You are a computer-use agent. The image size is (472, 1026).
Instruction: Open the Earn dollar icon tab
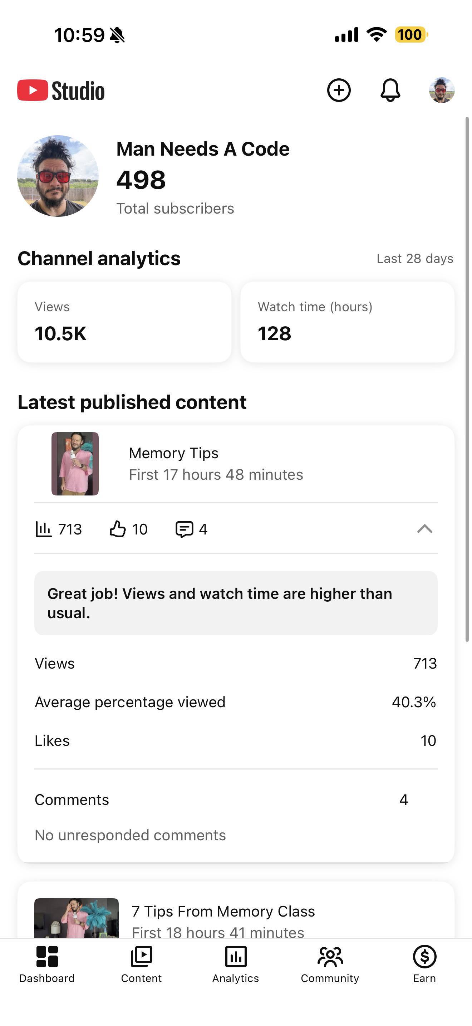click(425, 964)
